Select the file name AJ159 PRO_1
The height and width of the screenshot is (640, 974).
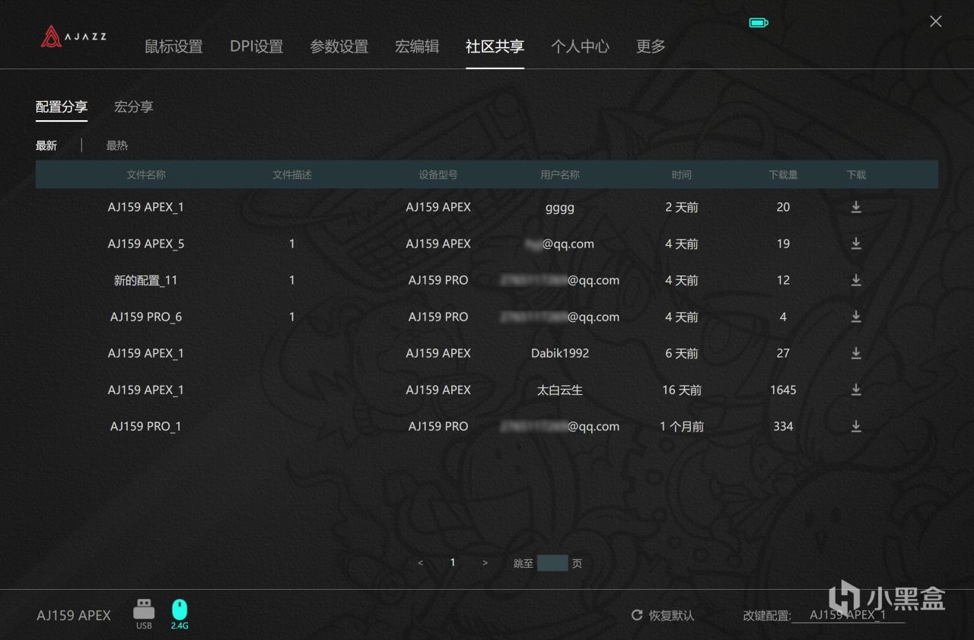pyautogui.click(x=146, y=426)
